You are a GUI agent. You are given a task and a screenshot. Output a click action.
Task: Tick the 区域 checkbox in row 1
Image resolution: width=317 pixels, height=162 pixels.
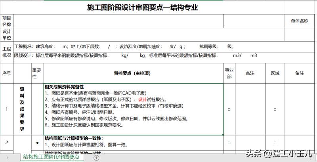(275, 109)
